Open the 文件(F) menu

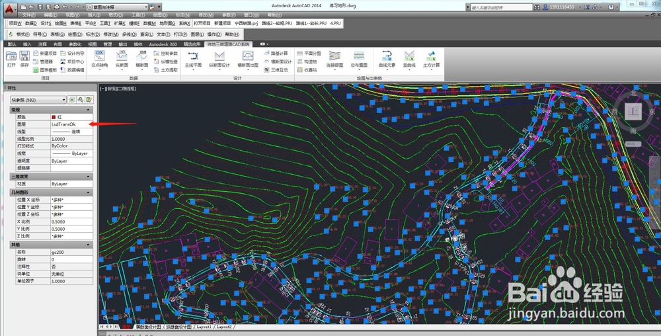coord(28,15)
